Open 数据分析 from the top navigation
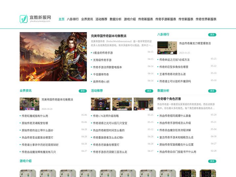Image resolution: width=236 pixels, height=177 pixels. tap(116, 19)
